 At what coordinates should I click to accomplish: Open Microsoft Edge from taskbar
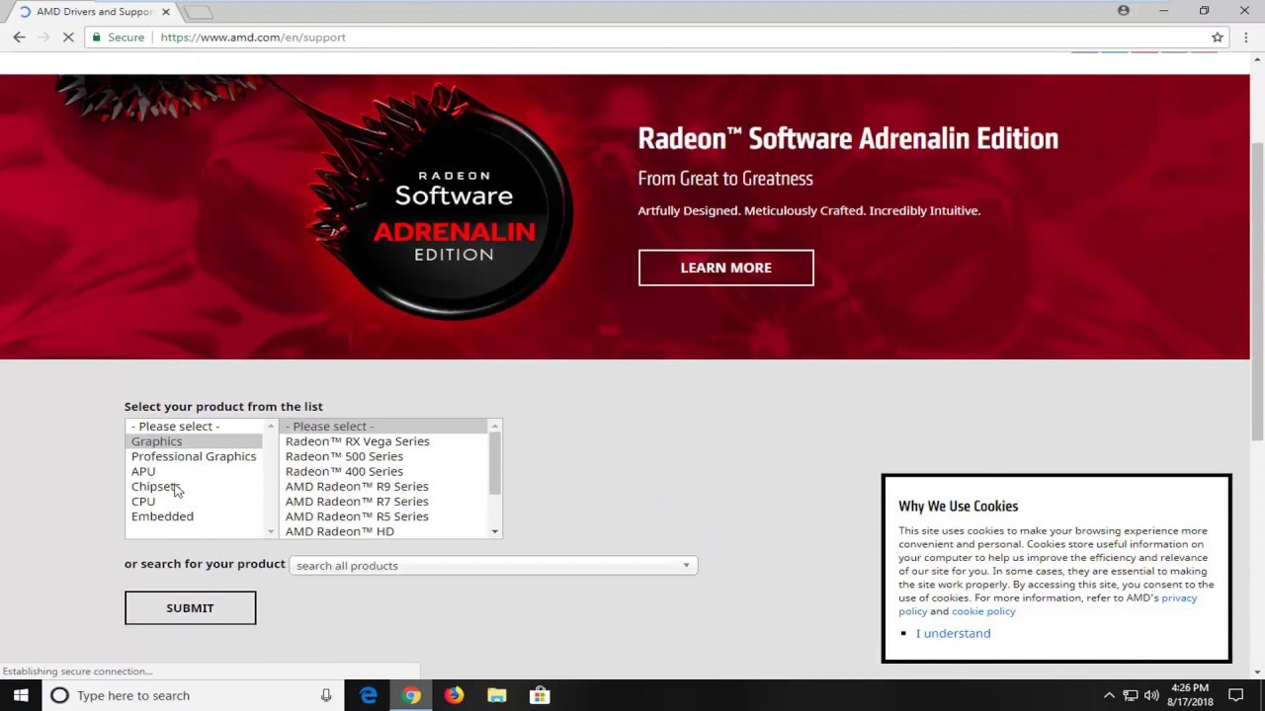pyautogui.click(x=369, y=695)
